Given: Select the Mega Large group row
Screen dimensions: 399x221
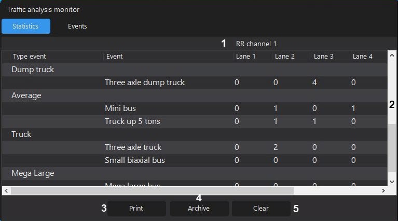Looking at the screenshot, I should [x=33, y=173].
